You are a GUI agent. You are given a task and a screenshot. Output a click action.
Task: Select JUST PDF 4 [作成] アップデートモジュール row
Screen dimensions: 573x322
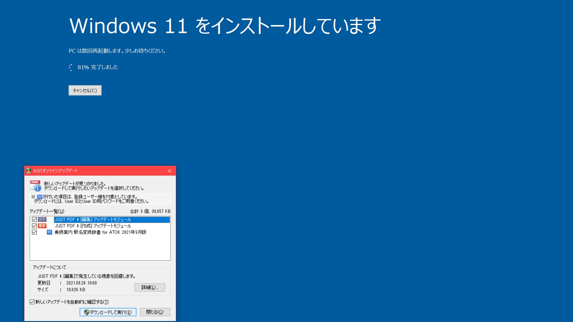(93, 226)
